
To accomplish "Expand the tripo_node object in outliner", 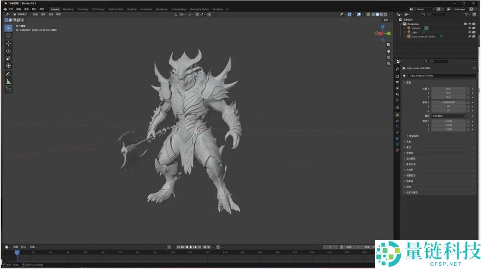I will click(405, 37).
